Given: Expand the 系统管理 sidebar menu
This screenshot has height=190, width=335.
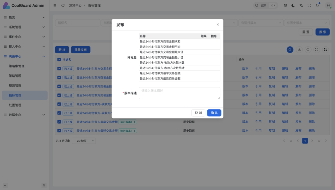Looking at the screenshot, I should coord(24,27).
